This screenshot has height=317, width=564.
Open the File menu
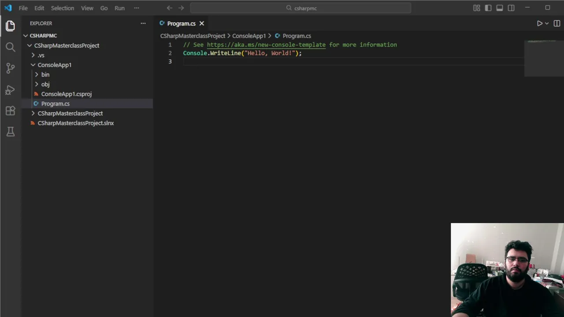point(23,8)
